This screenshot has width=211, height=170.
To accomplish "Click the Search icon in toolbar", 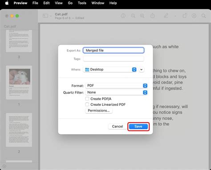I will [x=203, y=16].
